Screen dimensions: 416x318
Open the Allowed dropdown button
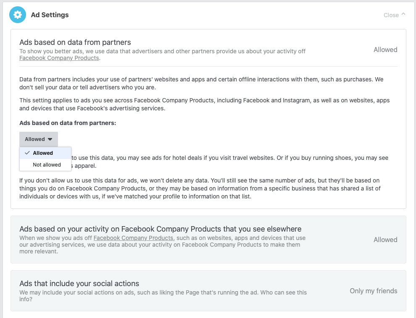39,139
